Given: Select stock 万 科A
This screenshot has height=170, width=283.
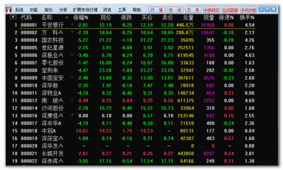Looking at the screenshot, I should click(52, 33).
